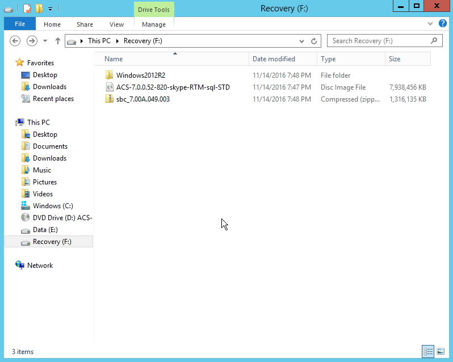Sort by the Size column header
453x362 pixels.
(408, 59)
